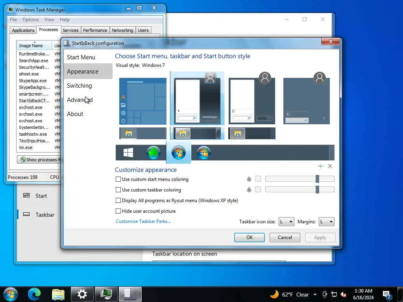
Task: Open the Taskbar icon size dropdown
Action: 287,222
